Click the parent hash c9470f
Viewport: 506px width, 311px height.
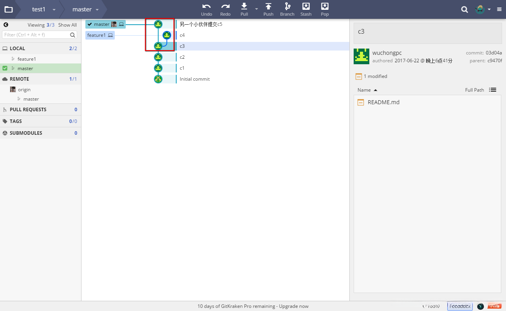coord(495,61)
